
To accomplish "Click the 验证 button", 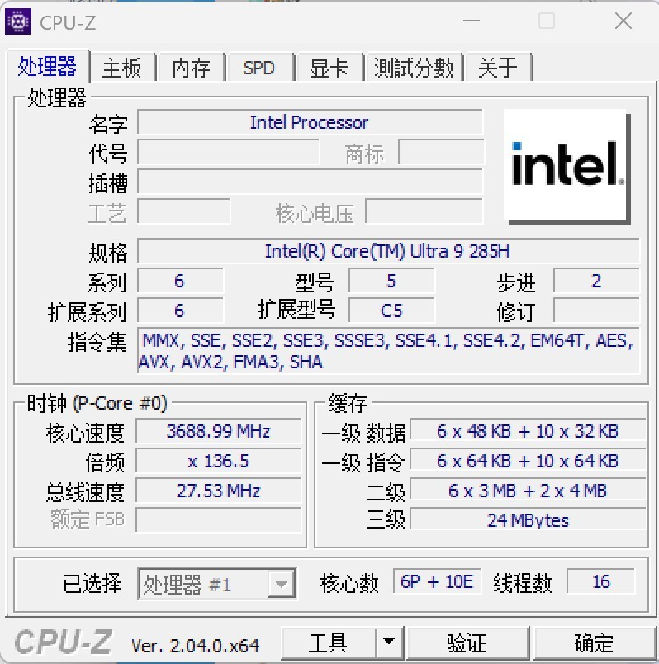I will [467, 643].
